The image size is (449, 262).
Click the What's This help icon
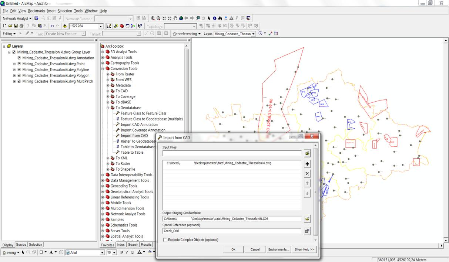click(140, 26)
